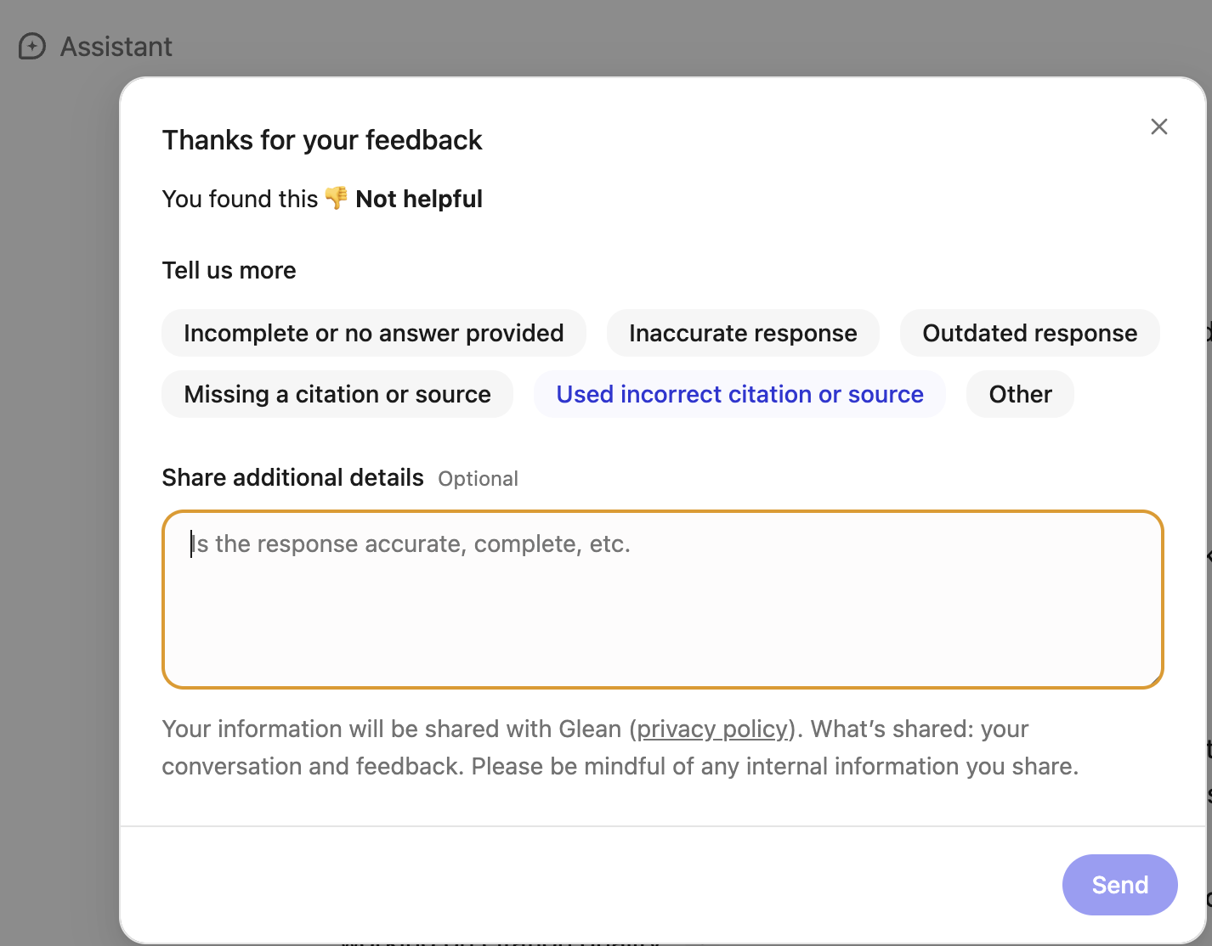1212x946 pixels.
Task: Click the "Tell us more" label
Action: point(229,271)
